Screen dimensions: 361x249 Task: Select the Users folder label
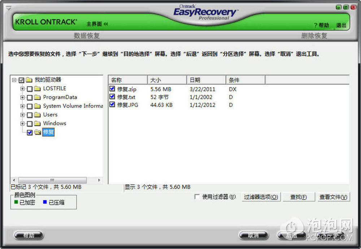[51, 115]
